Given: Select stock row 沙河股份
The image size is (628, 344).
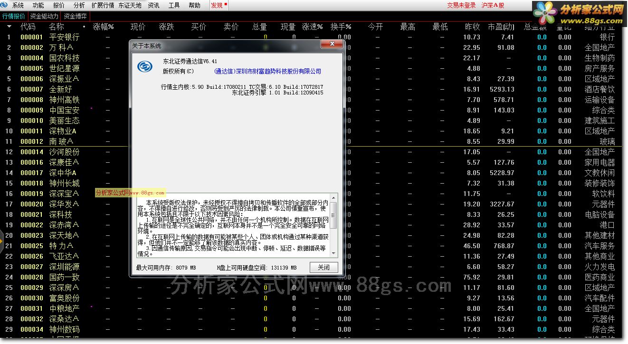Looking at the screenshot, I should 65,152.
